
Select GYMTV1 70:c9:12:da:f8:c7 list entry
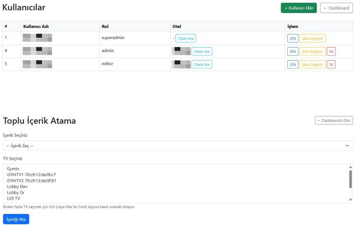click(x=31, y=175)
